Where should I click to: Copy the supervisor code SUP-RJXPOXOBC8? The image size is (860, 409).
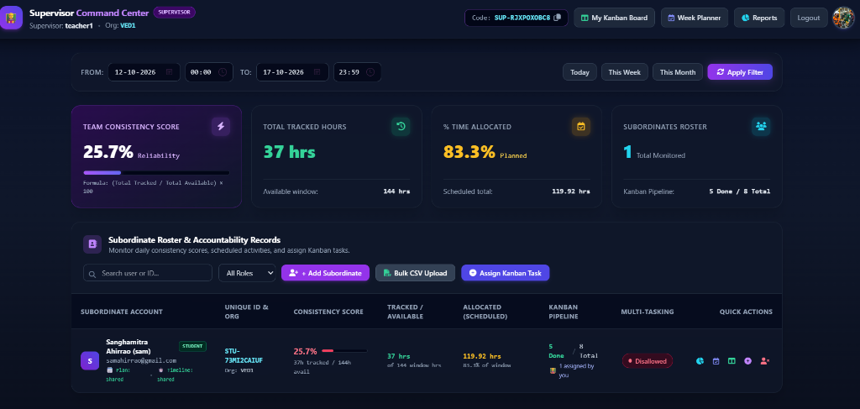coord(558,18)
